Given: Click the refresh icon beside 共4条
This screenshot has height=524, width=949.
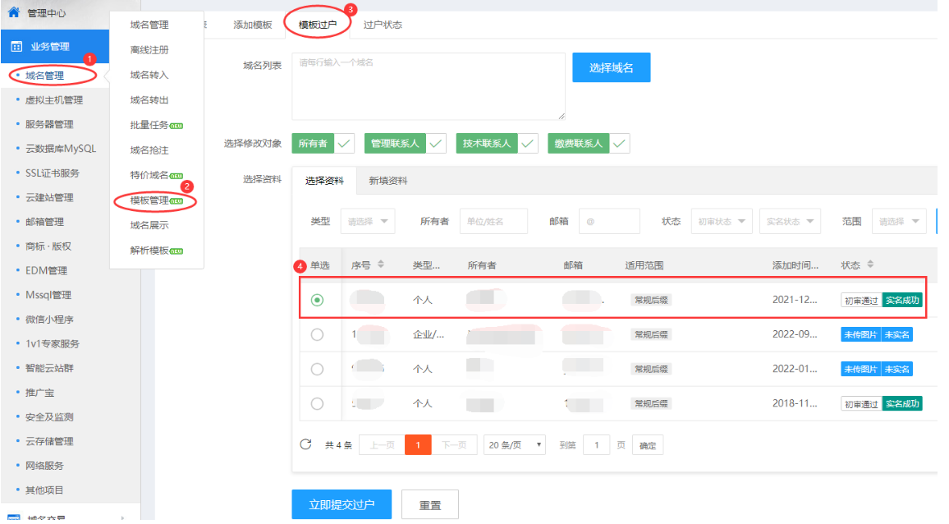Looking at the screenshot, I should coord(306,444).
